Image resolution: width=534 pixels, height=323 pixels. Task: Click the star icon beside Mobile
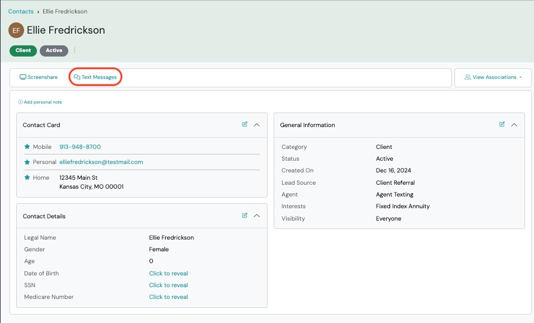[x=27, y=147]
